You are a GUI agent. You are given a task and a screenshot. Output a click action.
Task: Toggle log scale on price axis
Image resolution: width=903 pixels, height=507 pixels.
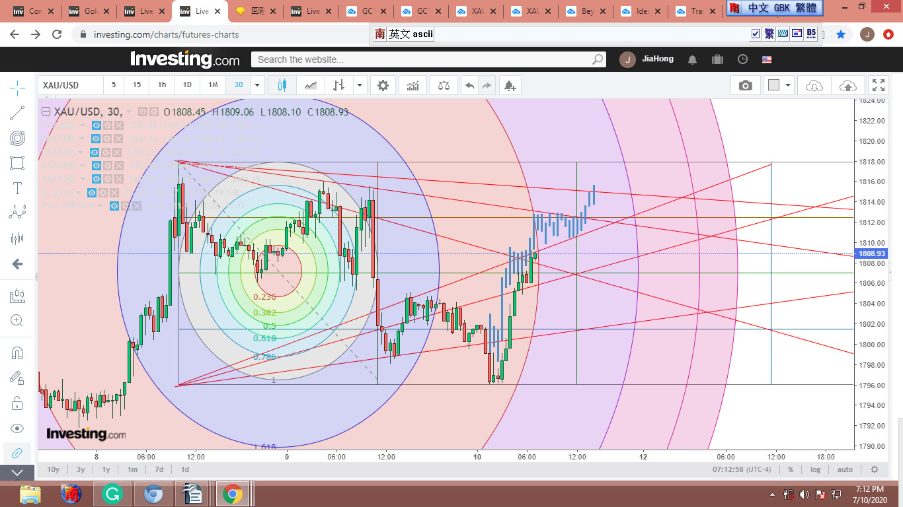[816, 469]
